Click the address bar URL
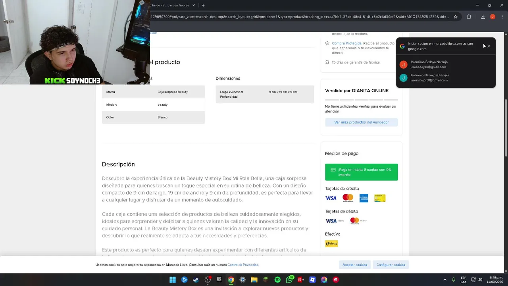This screenshot has height=286, width=508. (300, 17)
